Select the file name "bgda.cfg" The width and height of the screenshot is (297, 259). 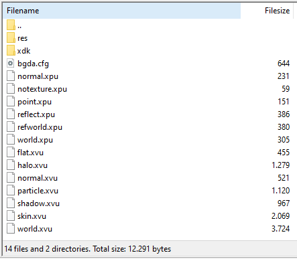coord(33,64)
